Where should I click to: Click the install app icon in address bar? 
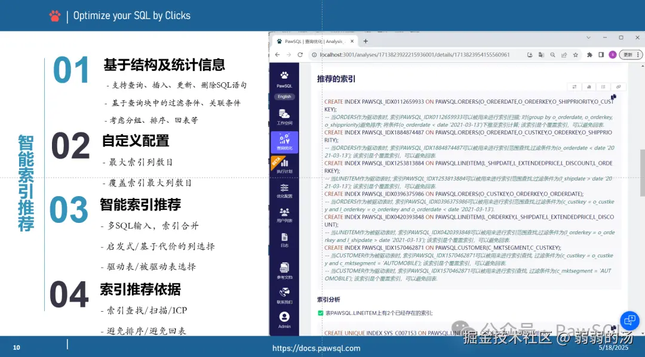click(x=530, y=55)
